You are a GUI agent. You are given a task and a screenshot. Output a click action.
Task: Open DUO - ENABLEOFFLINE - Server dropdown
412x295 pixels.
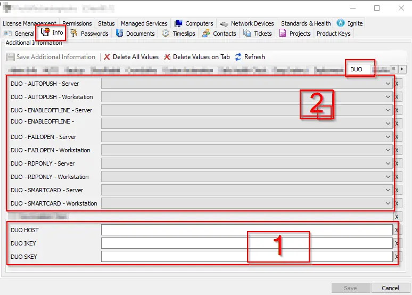[388, 110]
